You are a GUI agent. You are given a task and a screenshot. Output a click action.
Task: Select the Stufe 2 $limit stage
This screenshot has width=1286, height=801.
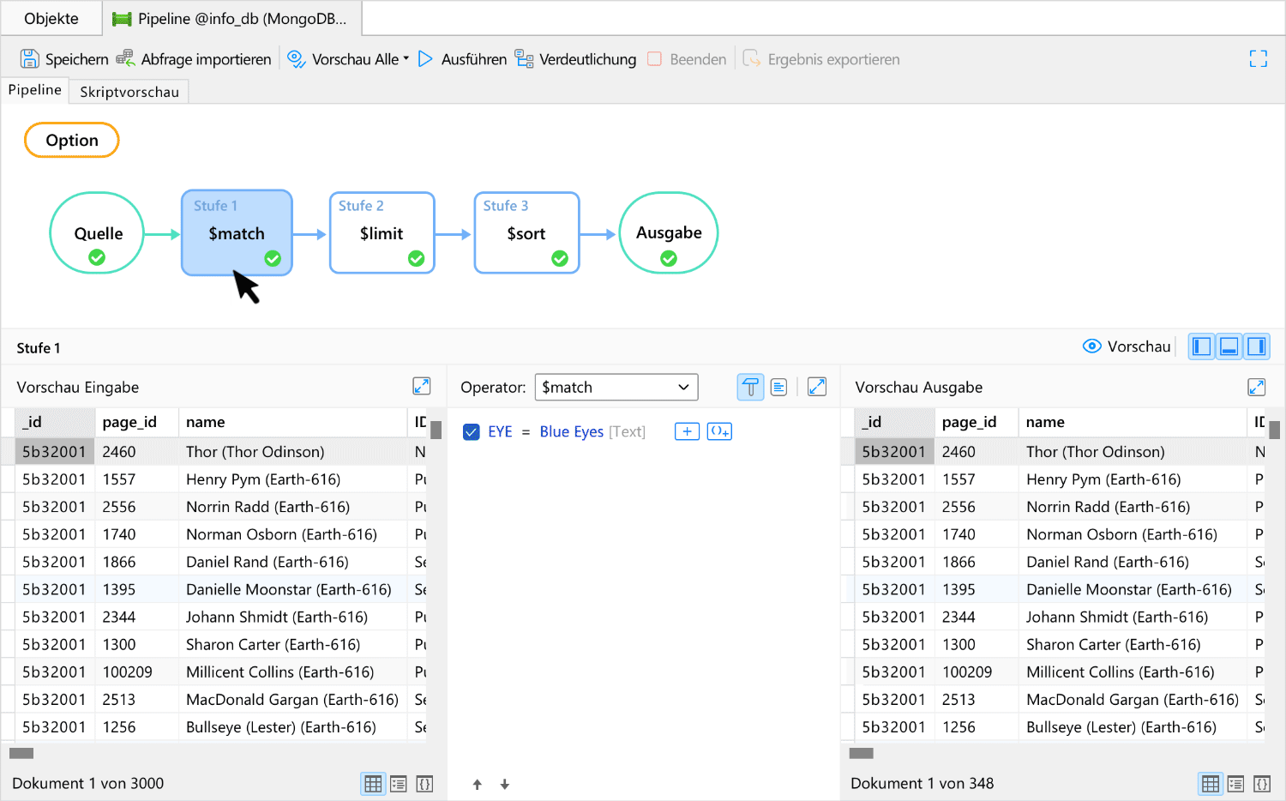382,233
